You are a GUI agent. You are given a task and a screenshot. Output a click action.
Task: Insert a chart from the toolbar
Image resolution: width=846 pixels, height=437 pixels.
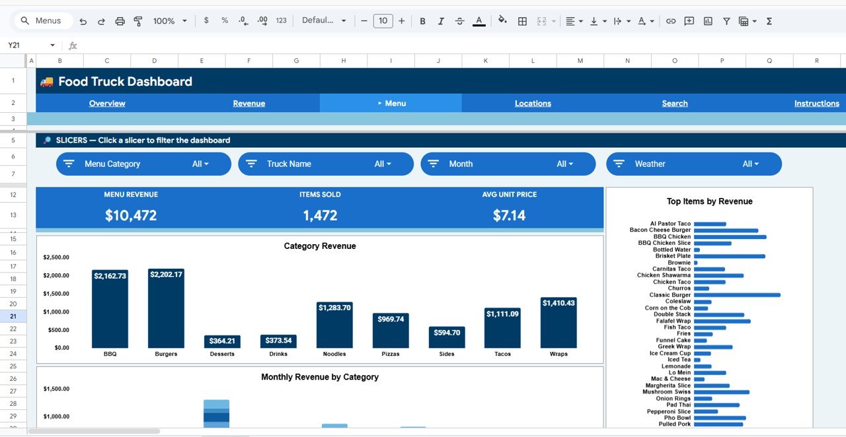click(x=707, y=20)
